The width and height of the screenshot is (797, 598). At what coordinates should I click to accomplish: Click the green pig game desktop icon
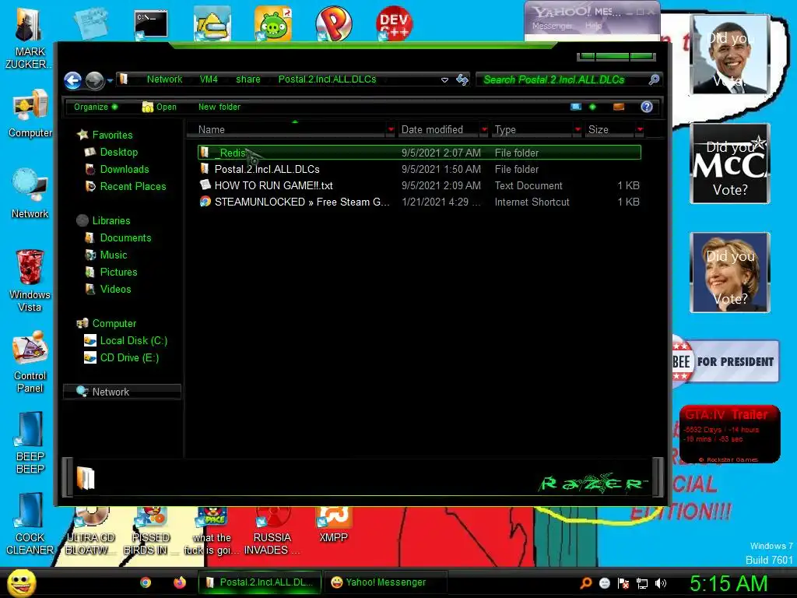[273, 23]
